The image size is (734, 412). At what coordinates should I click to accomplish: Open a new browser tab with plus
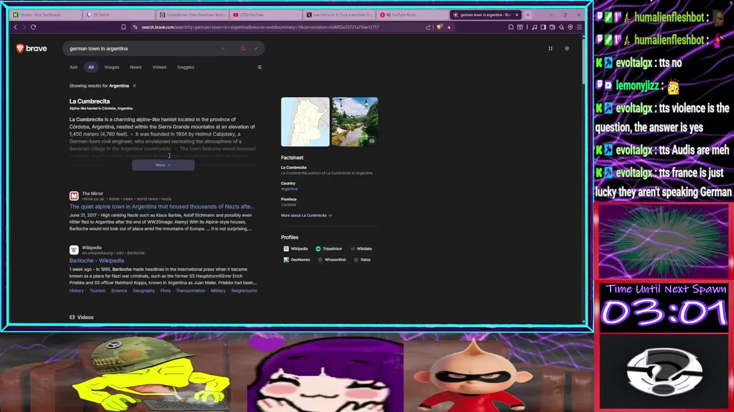(x=528, y=14)
